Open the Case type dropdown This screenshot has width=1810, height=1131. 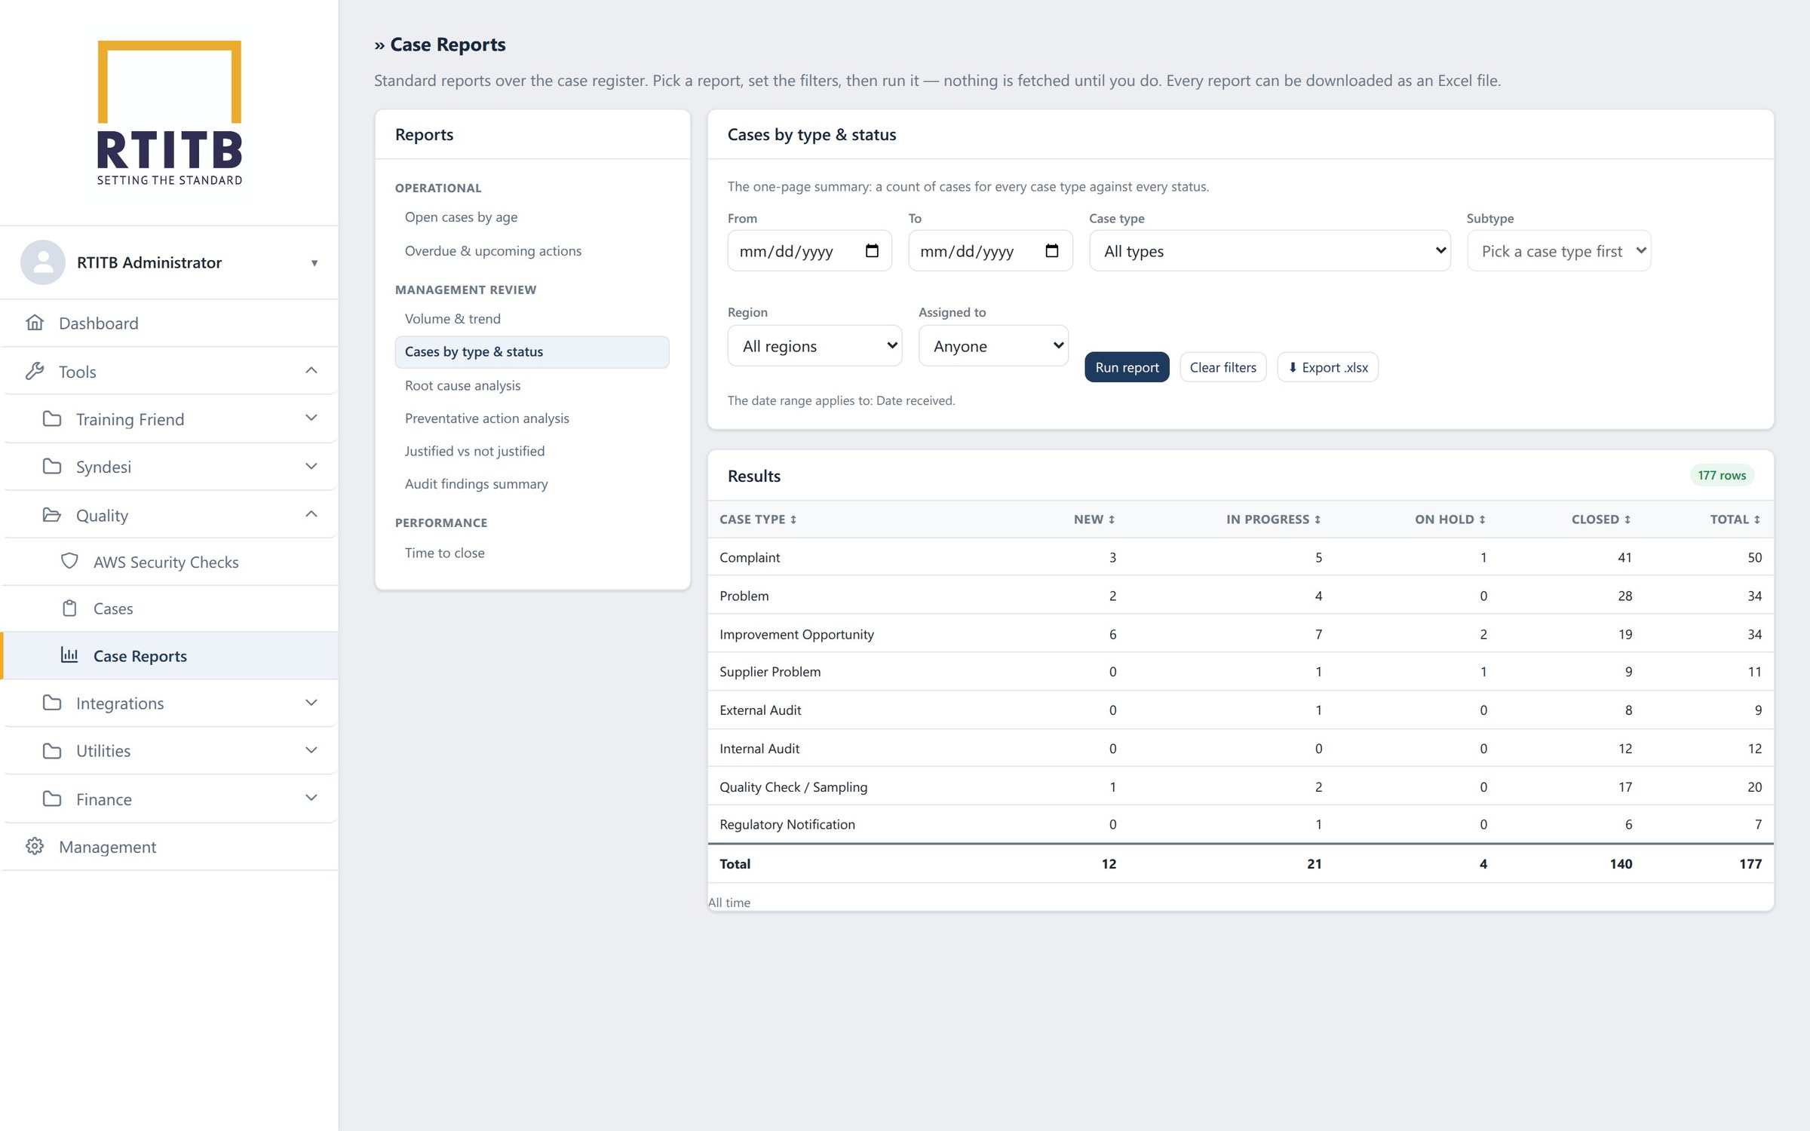pos(1270,251)
